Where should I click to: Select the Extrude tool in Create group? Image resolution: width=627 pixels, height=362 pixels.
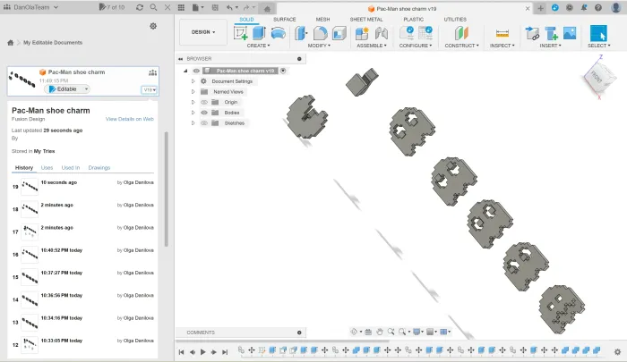click(259, 33)
